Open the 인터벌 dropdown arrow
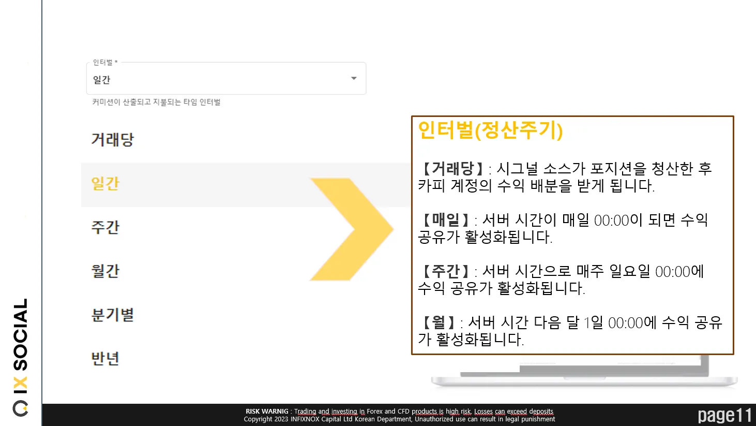756x426 pixels. coord(354,79)
